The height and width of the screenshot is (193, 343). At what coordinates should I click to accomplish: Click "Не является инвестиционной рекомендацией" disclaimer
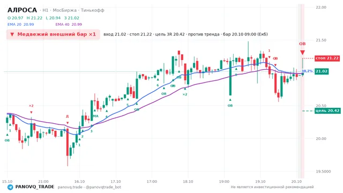[x=272, y=187]
